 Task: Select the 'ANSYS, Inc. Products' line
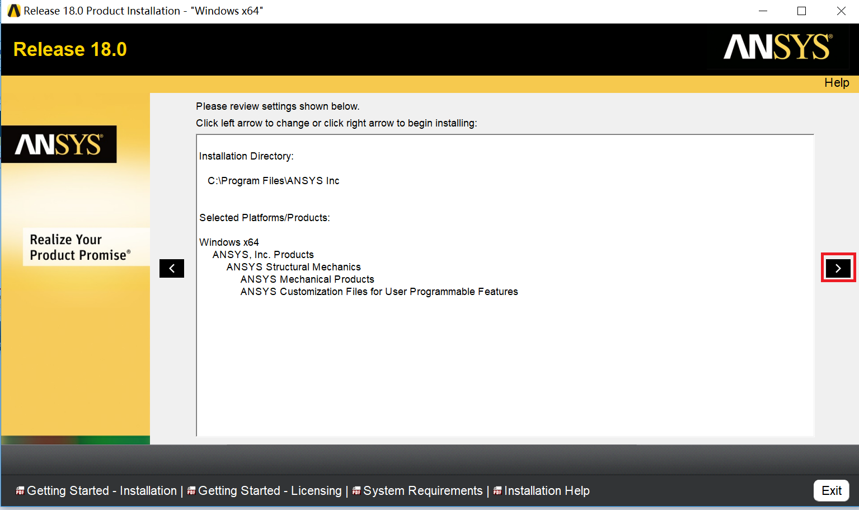click(x=263, y=255)
